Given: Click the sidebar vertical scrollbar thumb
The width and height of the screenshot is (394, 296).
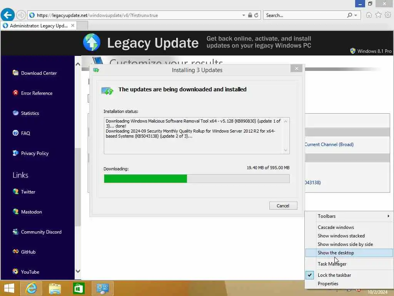Looking at the screenshot, I should 78,187.
